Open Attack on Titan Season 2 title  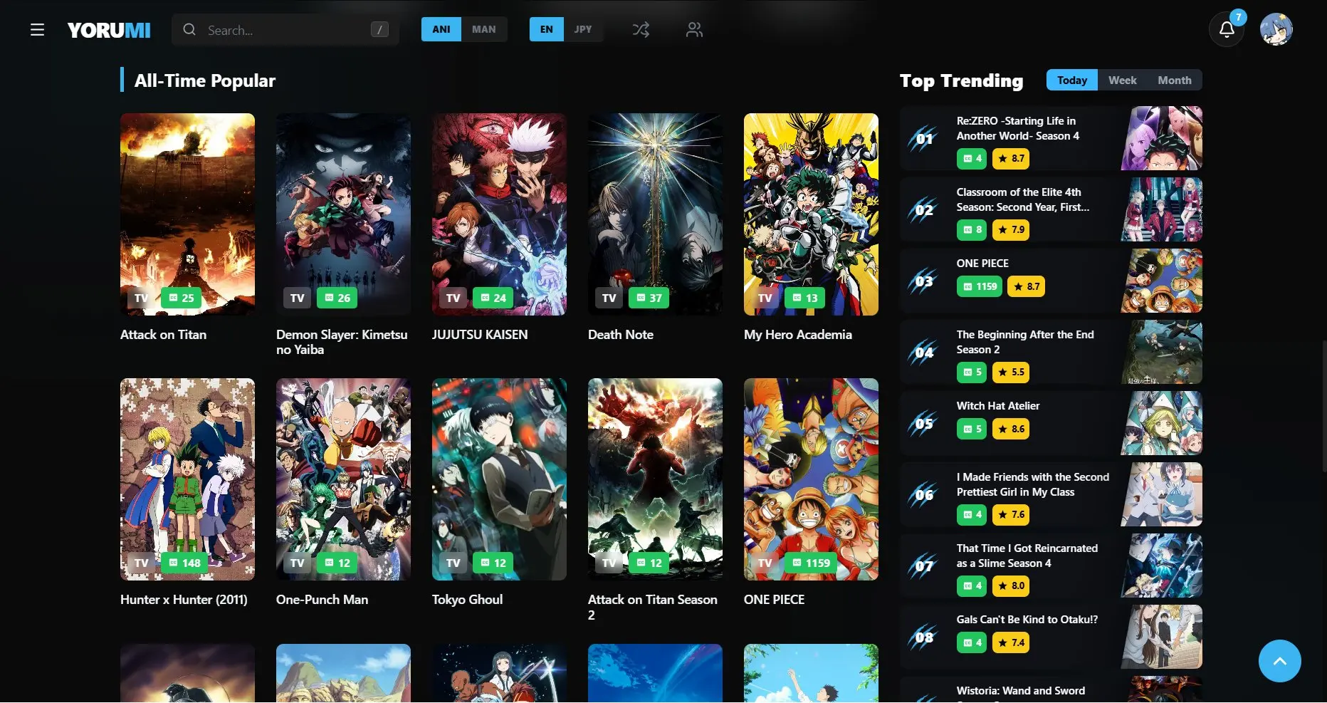click(653, 607)
